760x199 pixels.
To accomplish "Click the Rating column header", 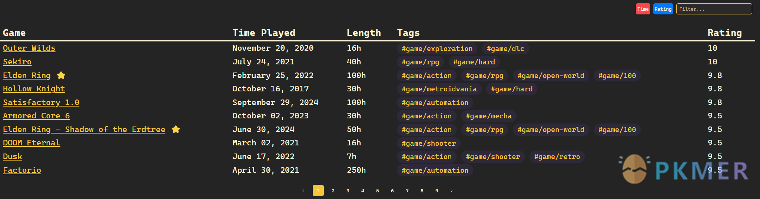I will (x=724, y=33).
